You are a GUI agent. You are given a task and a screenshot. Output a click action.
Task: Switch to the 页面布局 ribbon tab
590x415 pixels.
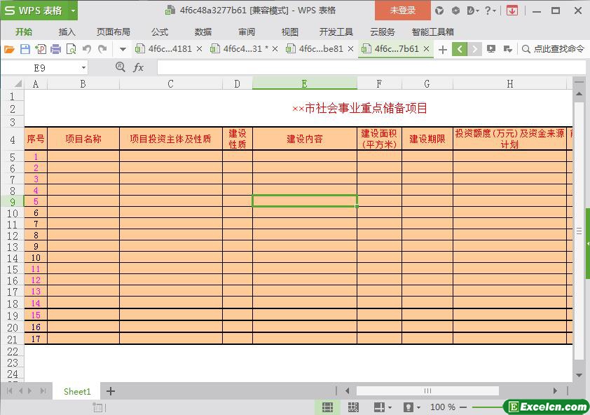(113, 32)
